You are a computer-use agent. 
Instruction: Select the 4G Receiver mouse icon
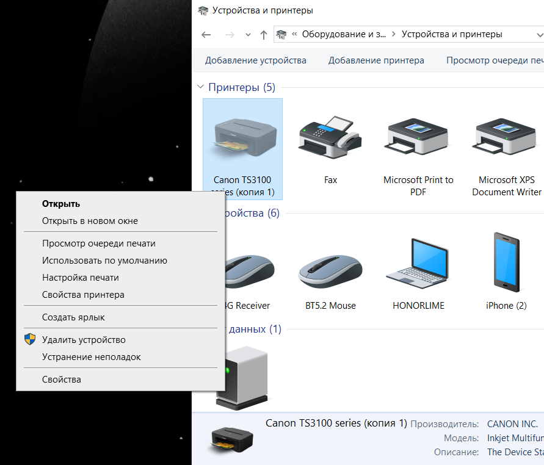point(250,272)
